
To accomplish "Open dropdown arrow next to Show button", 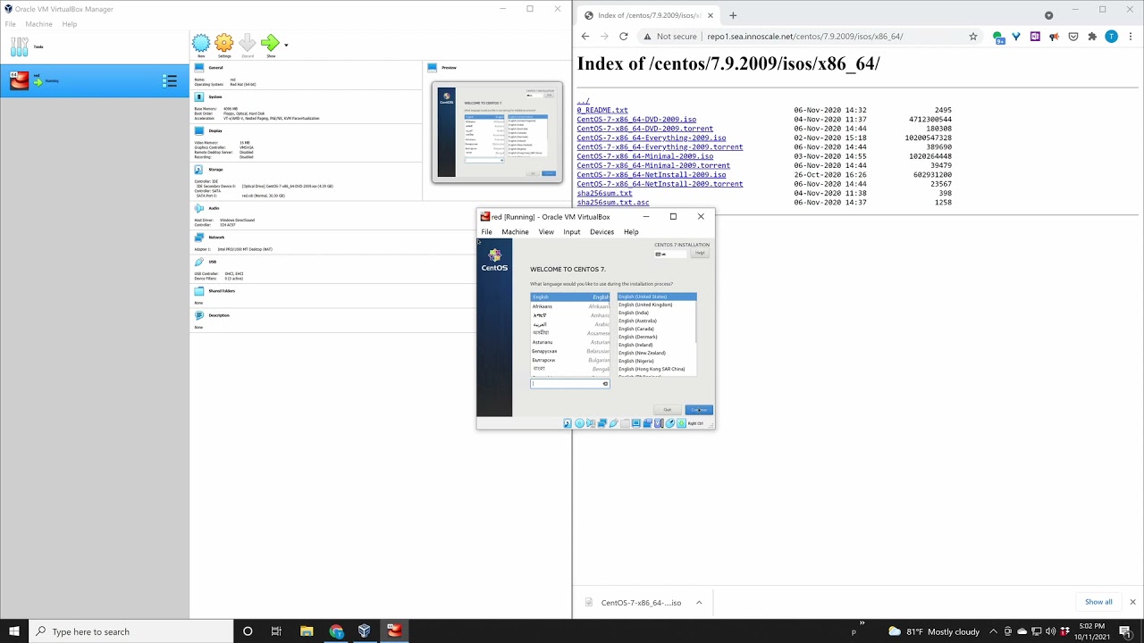I will point(286,45).
